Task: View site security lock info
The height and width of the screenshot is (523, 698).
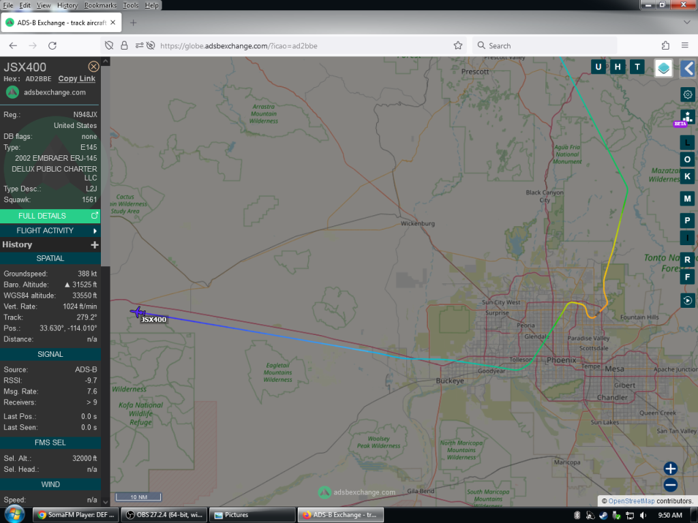Action: click(x=124, y=46)
